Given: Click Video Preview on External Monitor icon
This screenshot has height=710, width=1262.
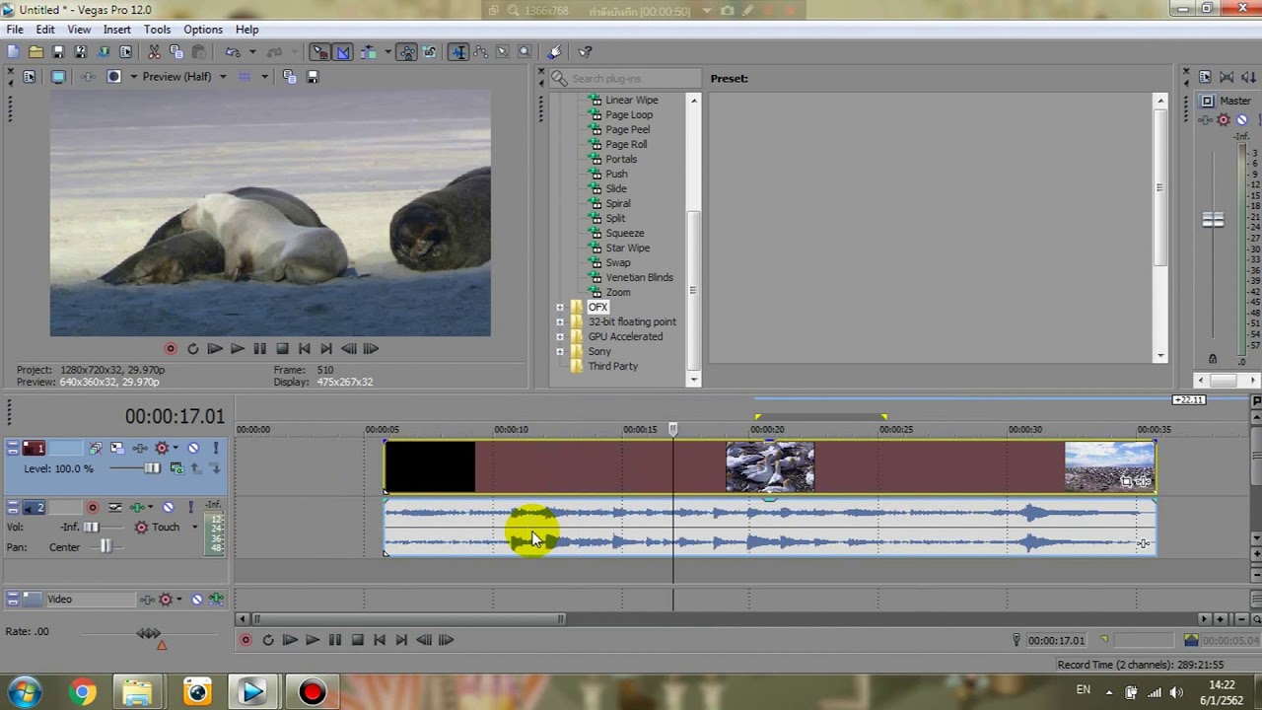Looking at the screenshot, I should click(x=58, y=77).
